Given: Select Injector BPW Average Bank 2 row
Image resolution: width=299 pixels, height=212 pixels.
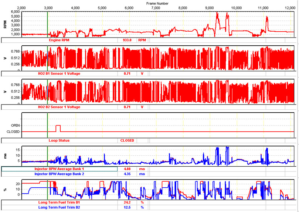Looking at the screenshot, I should [59, 174].
